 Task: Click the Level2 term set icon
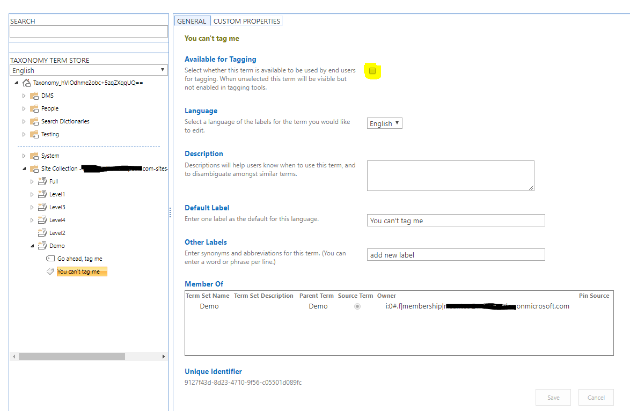coord(42,233)
